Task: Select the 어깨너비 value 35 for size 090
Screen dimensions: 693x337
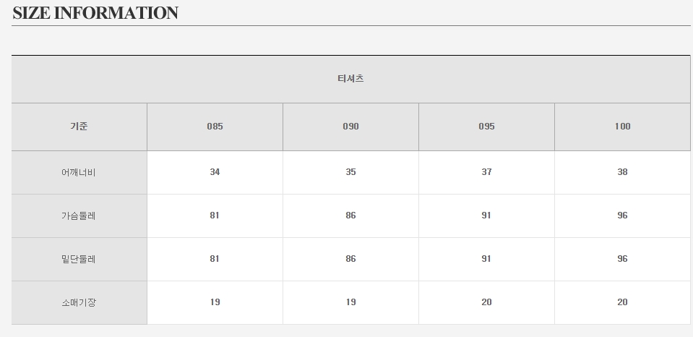Action: 350,172
